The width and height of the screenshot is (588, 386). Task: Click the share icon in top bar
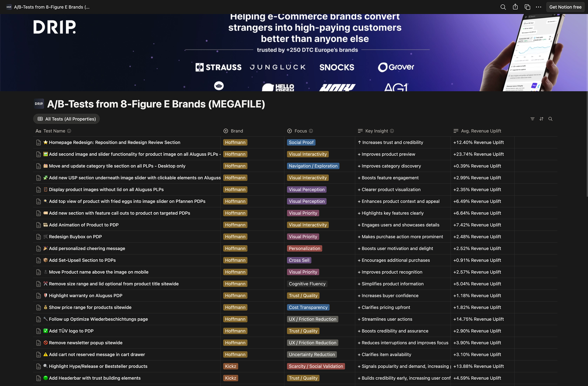point(515,7)
